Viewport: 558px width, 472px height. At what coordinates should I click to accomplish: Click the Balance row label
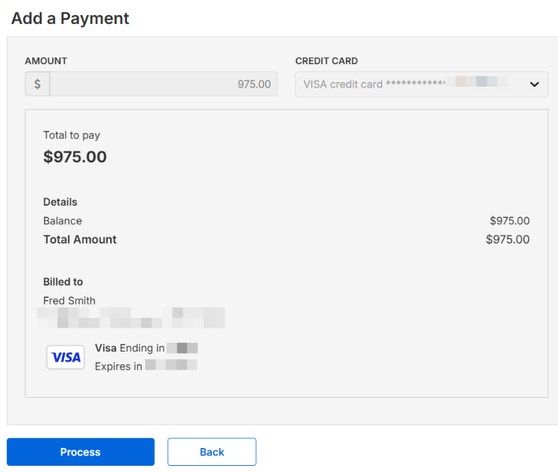point(63,221)
